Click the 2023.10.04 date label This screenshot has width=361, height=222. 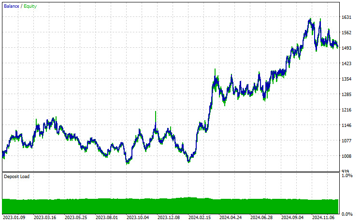[138, 217]
